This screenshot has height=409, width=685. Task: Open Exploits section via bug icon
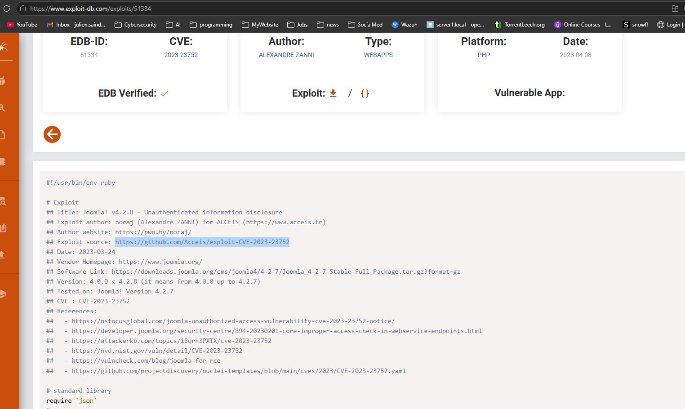[x=3, y=81]
